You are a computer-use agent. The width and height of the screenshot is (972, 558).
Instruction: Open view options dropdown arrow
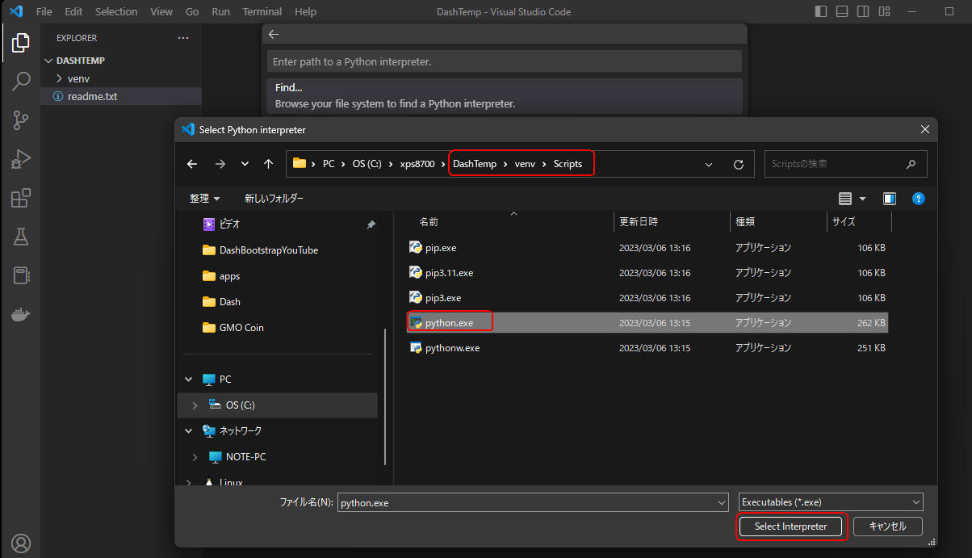(862, 198)
